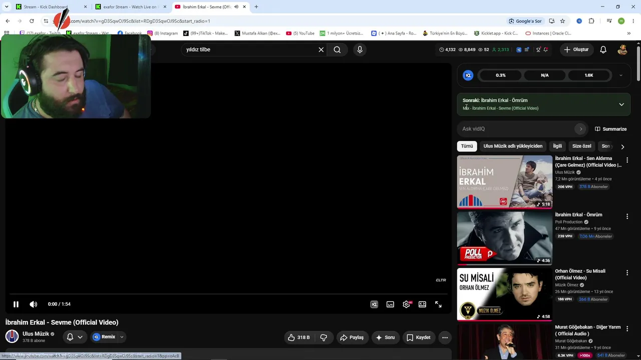Select Ulus Müzik adlı yükleyiciden chip
Image resolution: width=641 pixels, height=360 pixels.
point(513,146)
